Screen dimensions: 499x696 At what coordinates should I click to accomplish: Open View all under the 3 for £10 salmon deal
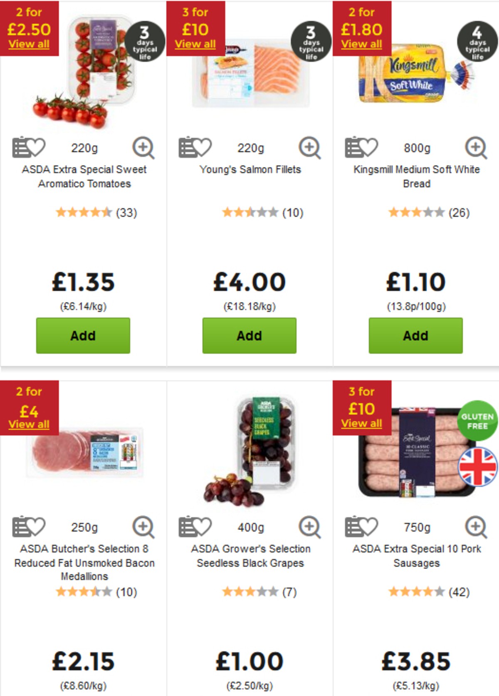[195, 43]
